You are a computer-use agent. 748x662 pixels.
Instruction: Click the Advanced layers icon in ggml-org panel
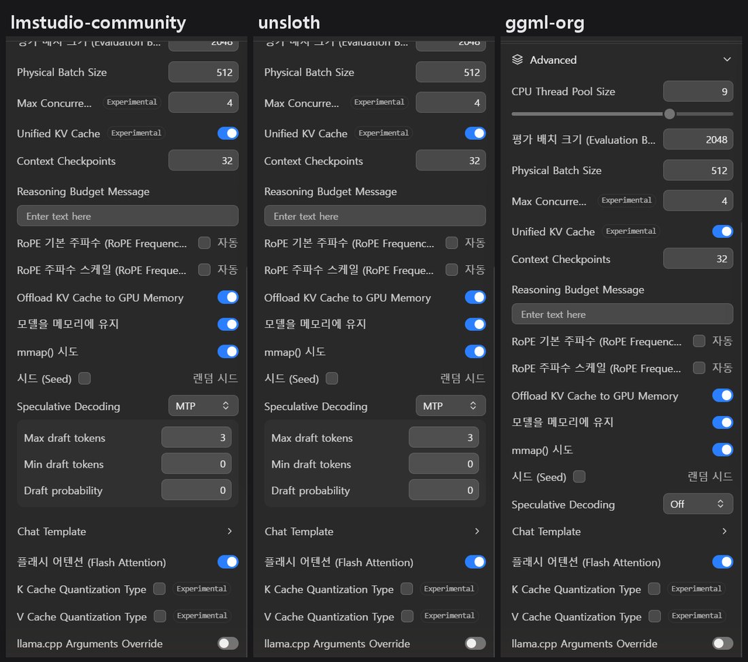pyautogui.click(x=517, y=60)
